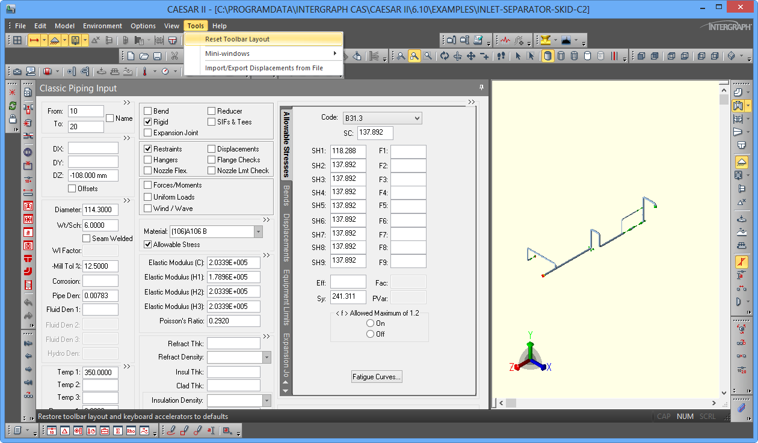Click the undo arrow in left toolbar
The image size is (758, 443).
(28, 302)
